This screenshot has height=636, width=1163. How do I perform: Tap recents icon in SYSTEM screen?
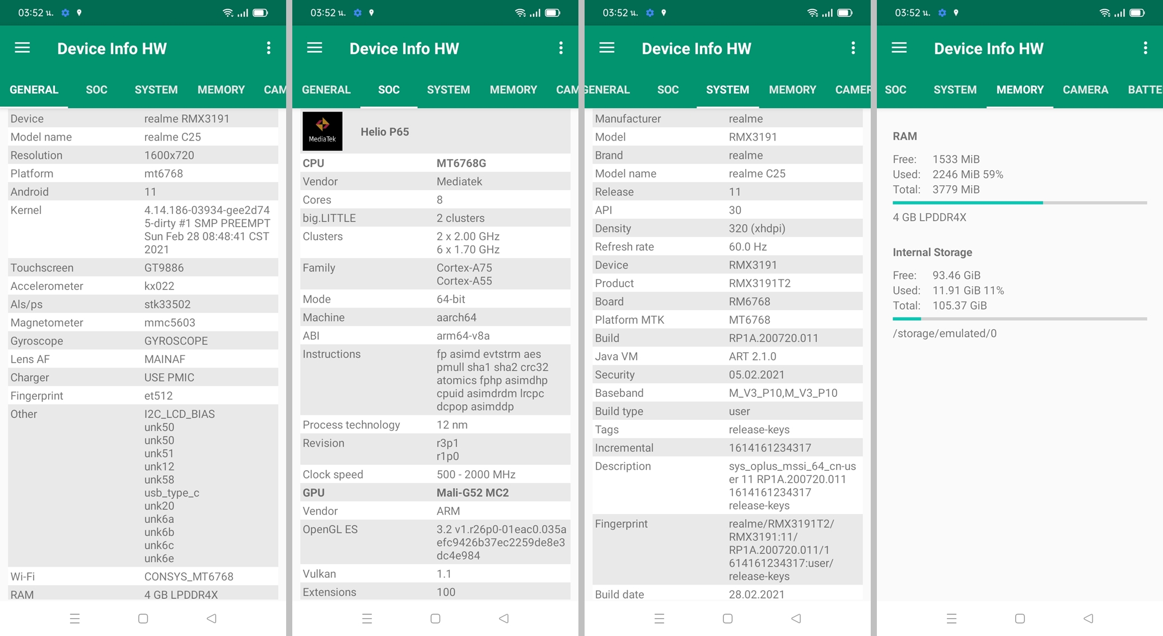tap(660, 618)
